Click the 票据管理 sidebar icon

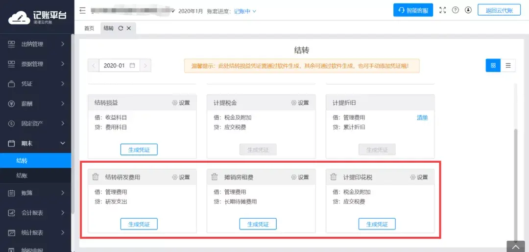(11, 64)
